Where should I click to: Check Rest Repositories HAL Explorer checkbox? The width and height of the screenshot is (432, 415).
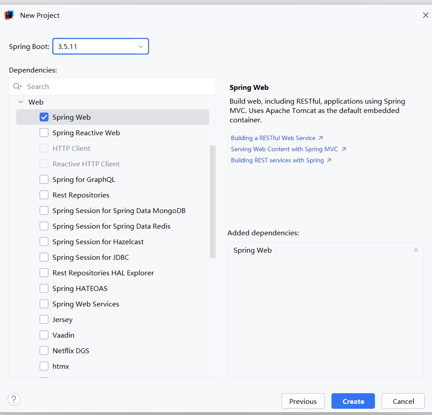click(x=44, y=273)
